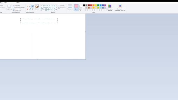
Task: Choose the Left arrow shape
Action: click(53, 7)
